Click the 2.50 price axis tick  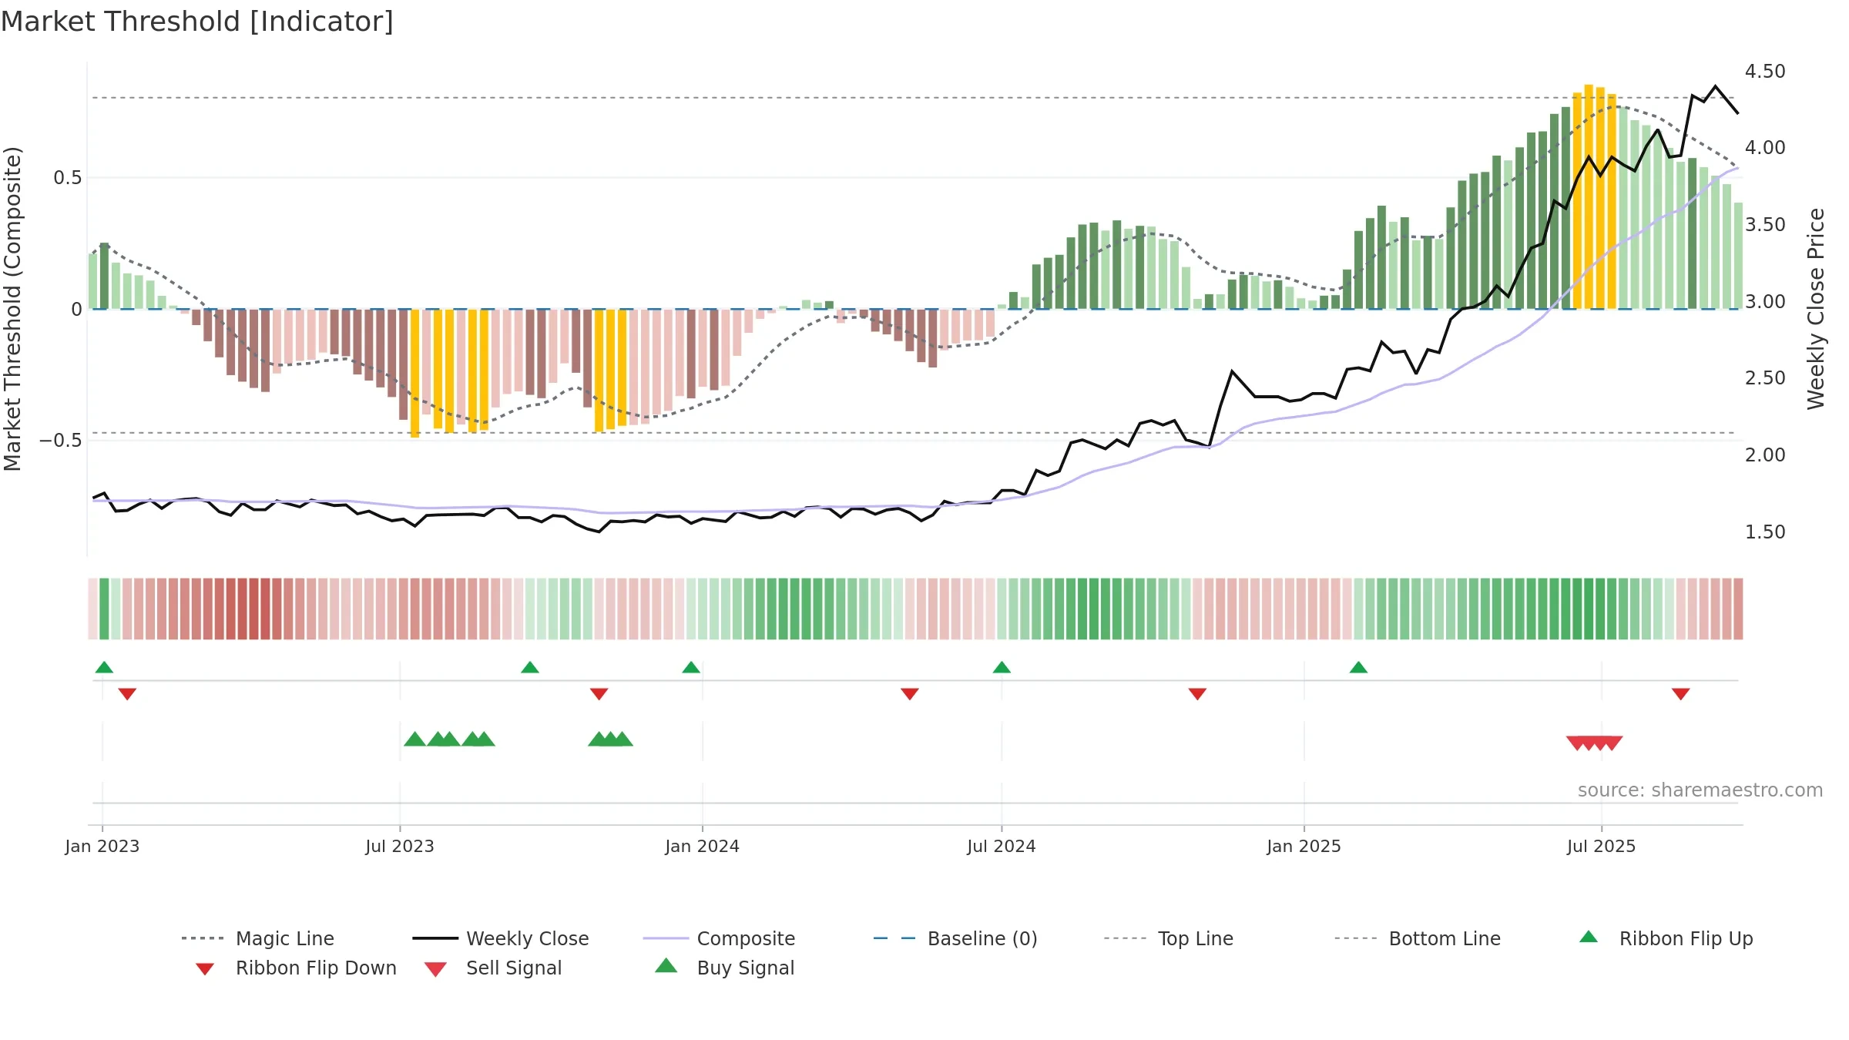(1765, 378)
